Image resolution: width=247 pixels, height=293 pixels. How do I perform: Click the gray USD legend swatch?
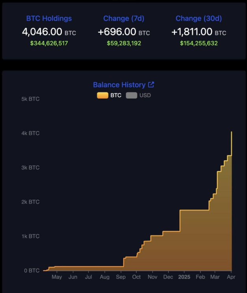tap(132, 95)
